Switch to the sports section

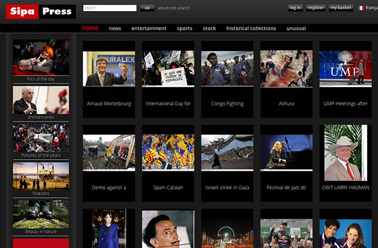(x=185, y=29)
